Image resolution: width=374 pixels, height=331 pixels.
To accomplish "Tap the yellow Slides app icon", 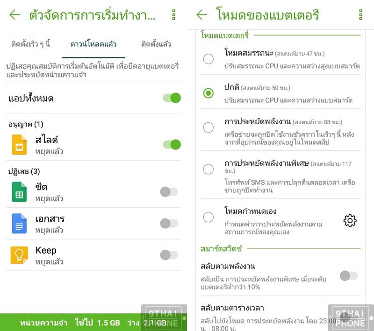I will [19, 145].
